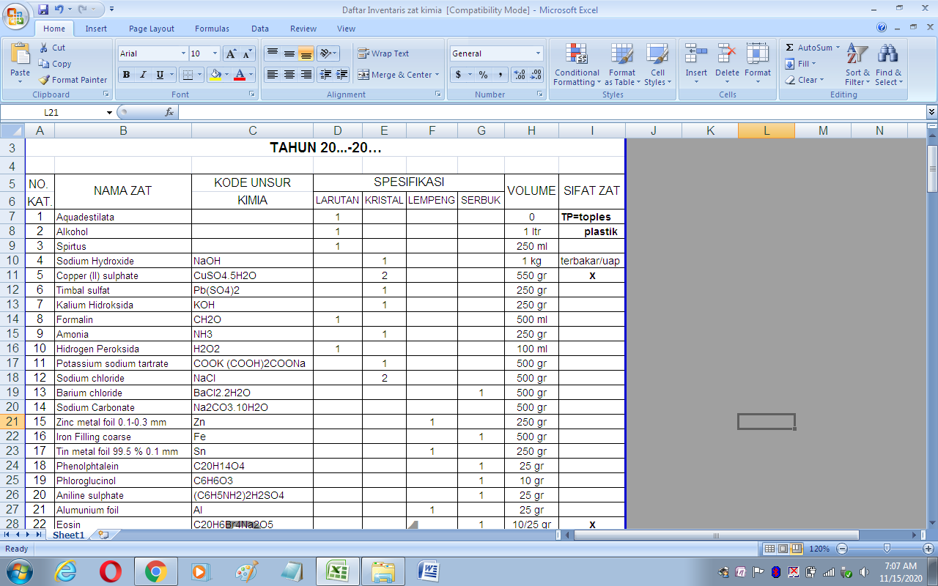Toggle Middle Align vertical alignment
Viewport: 938px width, 586px height.
(x=289, y=53)
